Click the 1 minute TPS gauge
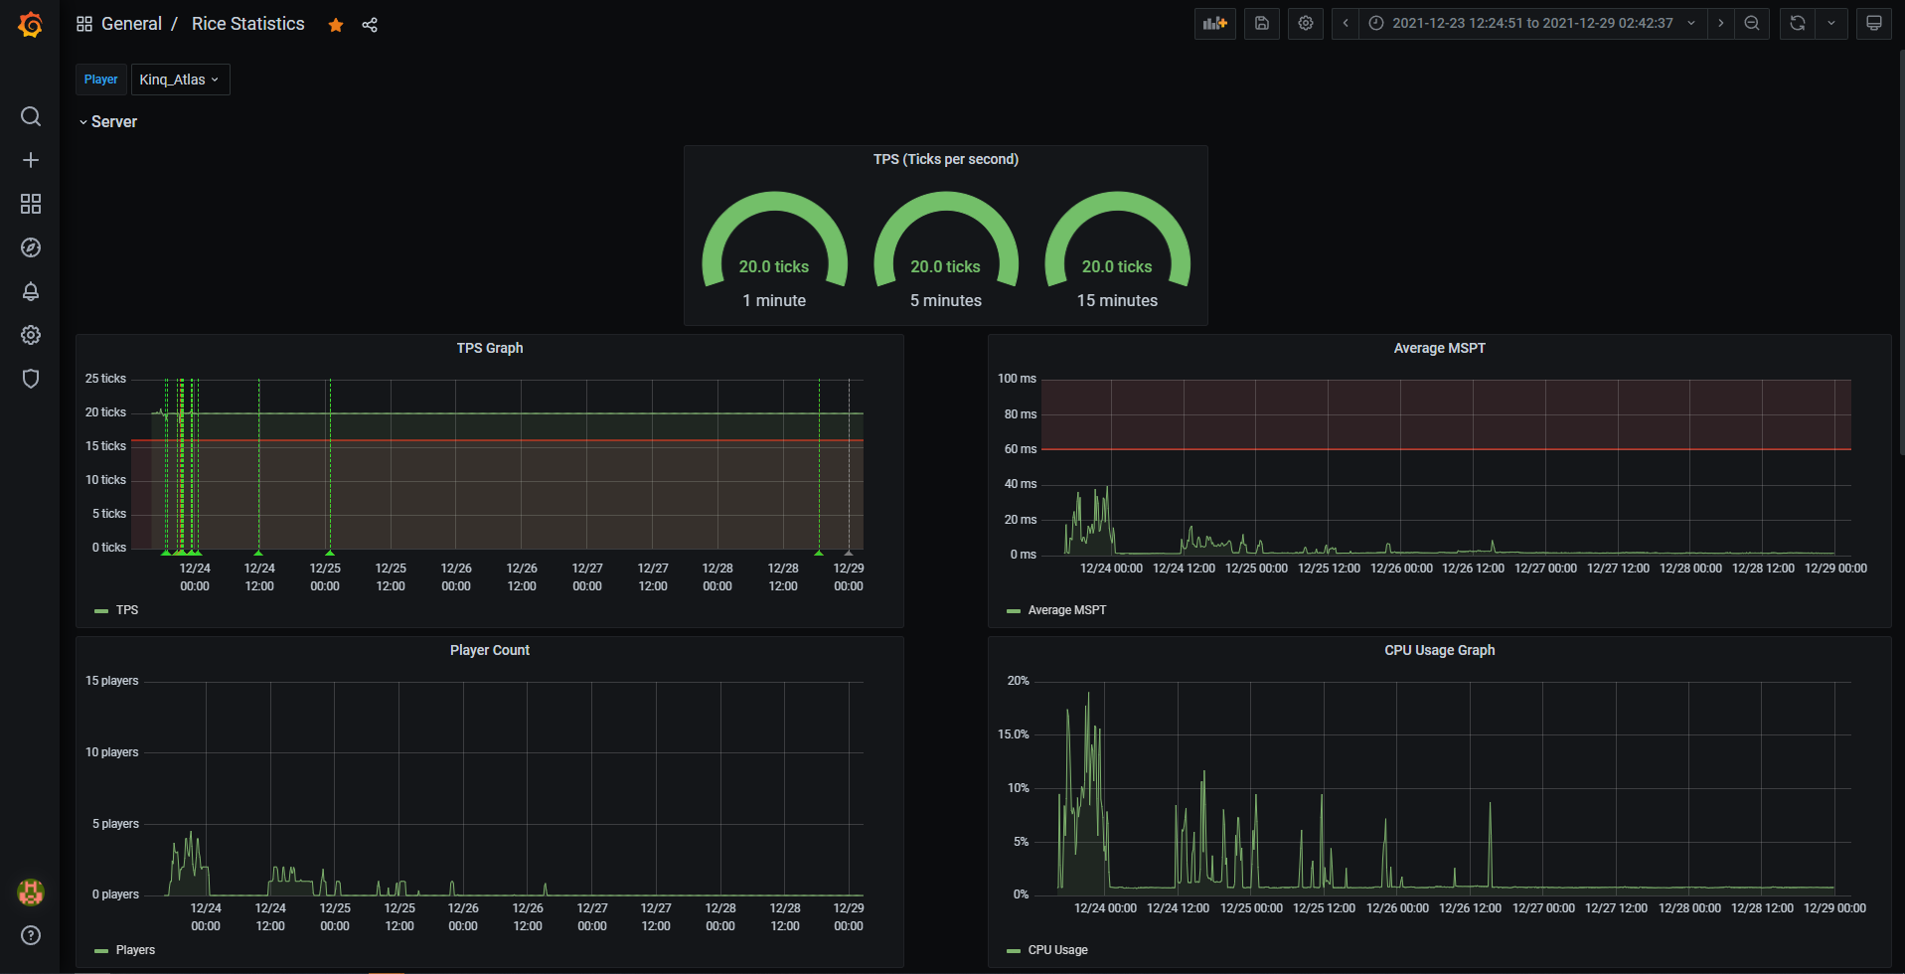1905x974 pixels. coord(774,248)
